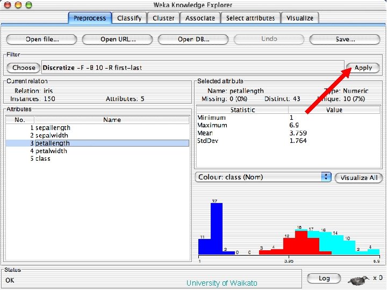Click the Name column header in Attributes
The width and height of the screenshot is (387, 290).
coord(112,120)
